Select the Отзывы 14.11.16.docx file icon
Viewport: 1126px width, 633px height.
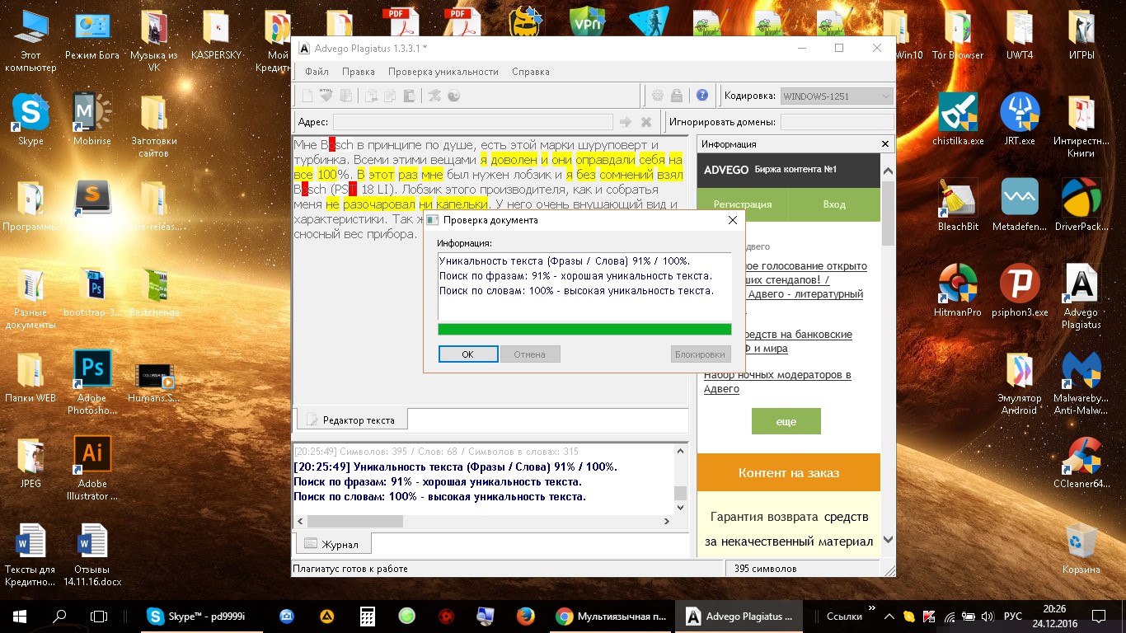click(x=93, y=554)
